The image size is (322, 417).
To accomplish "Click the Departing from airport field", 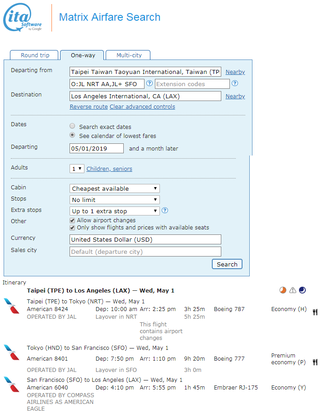I will click(145, 72).
